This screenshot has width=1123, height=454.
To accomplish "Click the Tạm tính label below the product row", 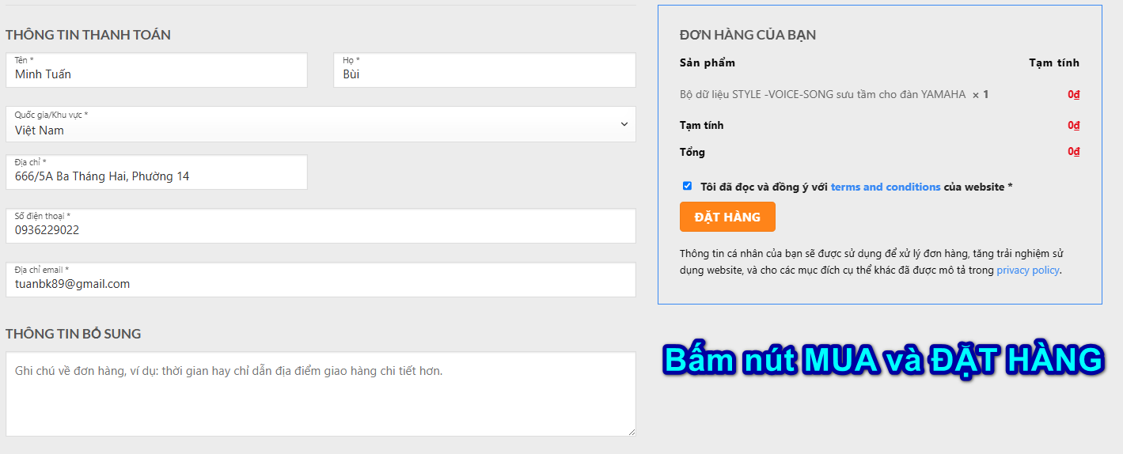I will pyautogui.click(x=701, y=125).
